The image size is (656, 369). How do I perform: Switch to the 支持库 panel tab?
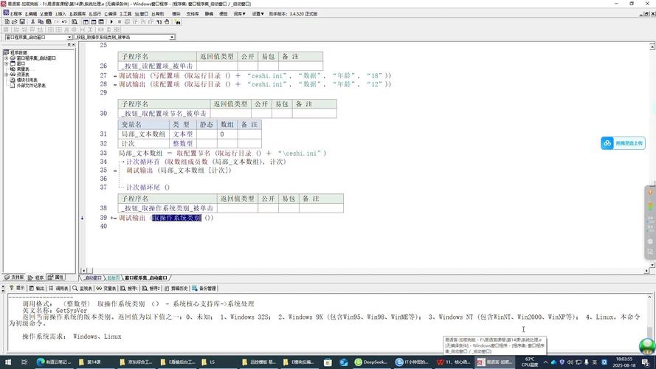(14, 277)
